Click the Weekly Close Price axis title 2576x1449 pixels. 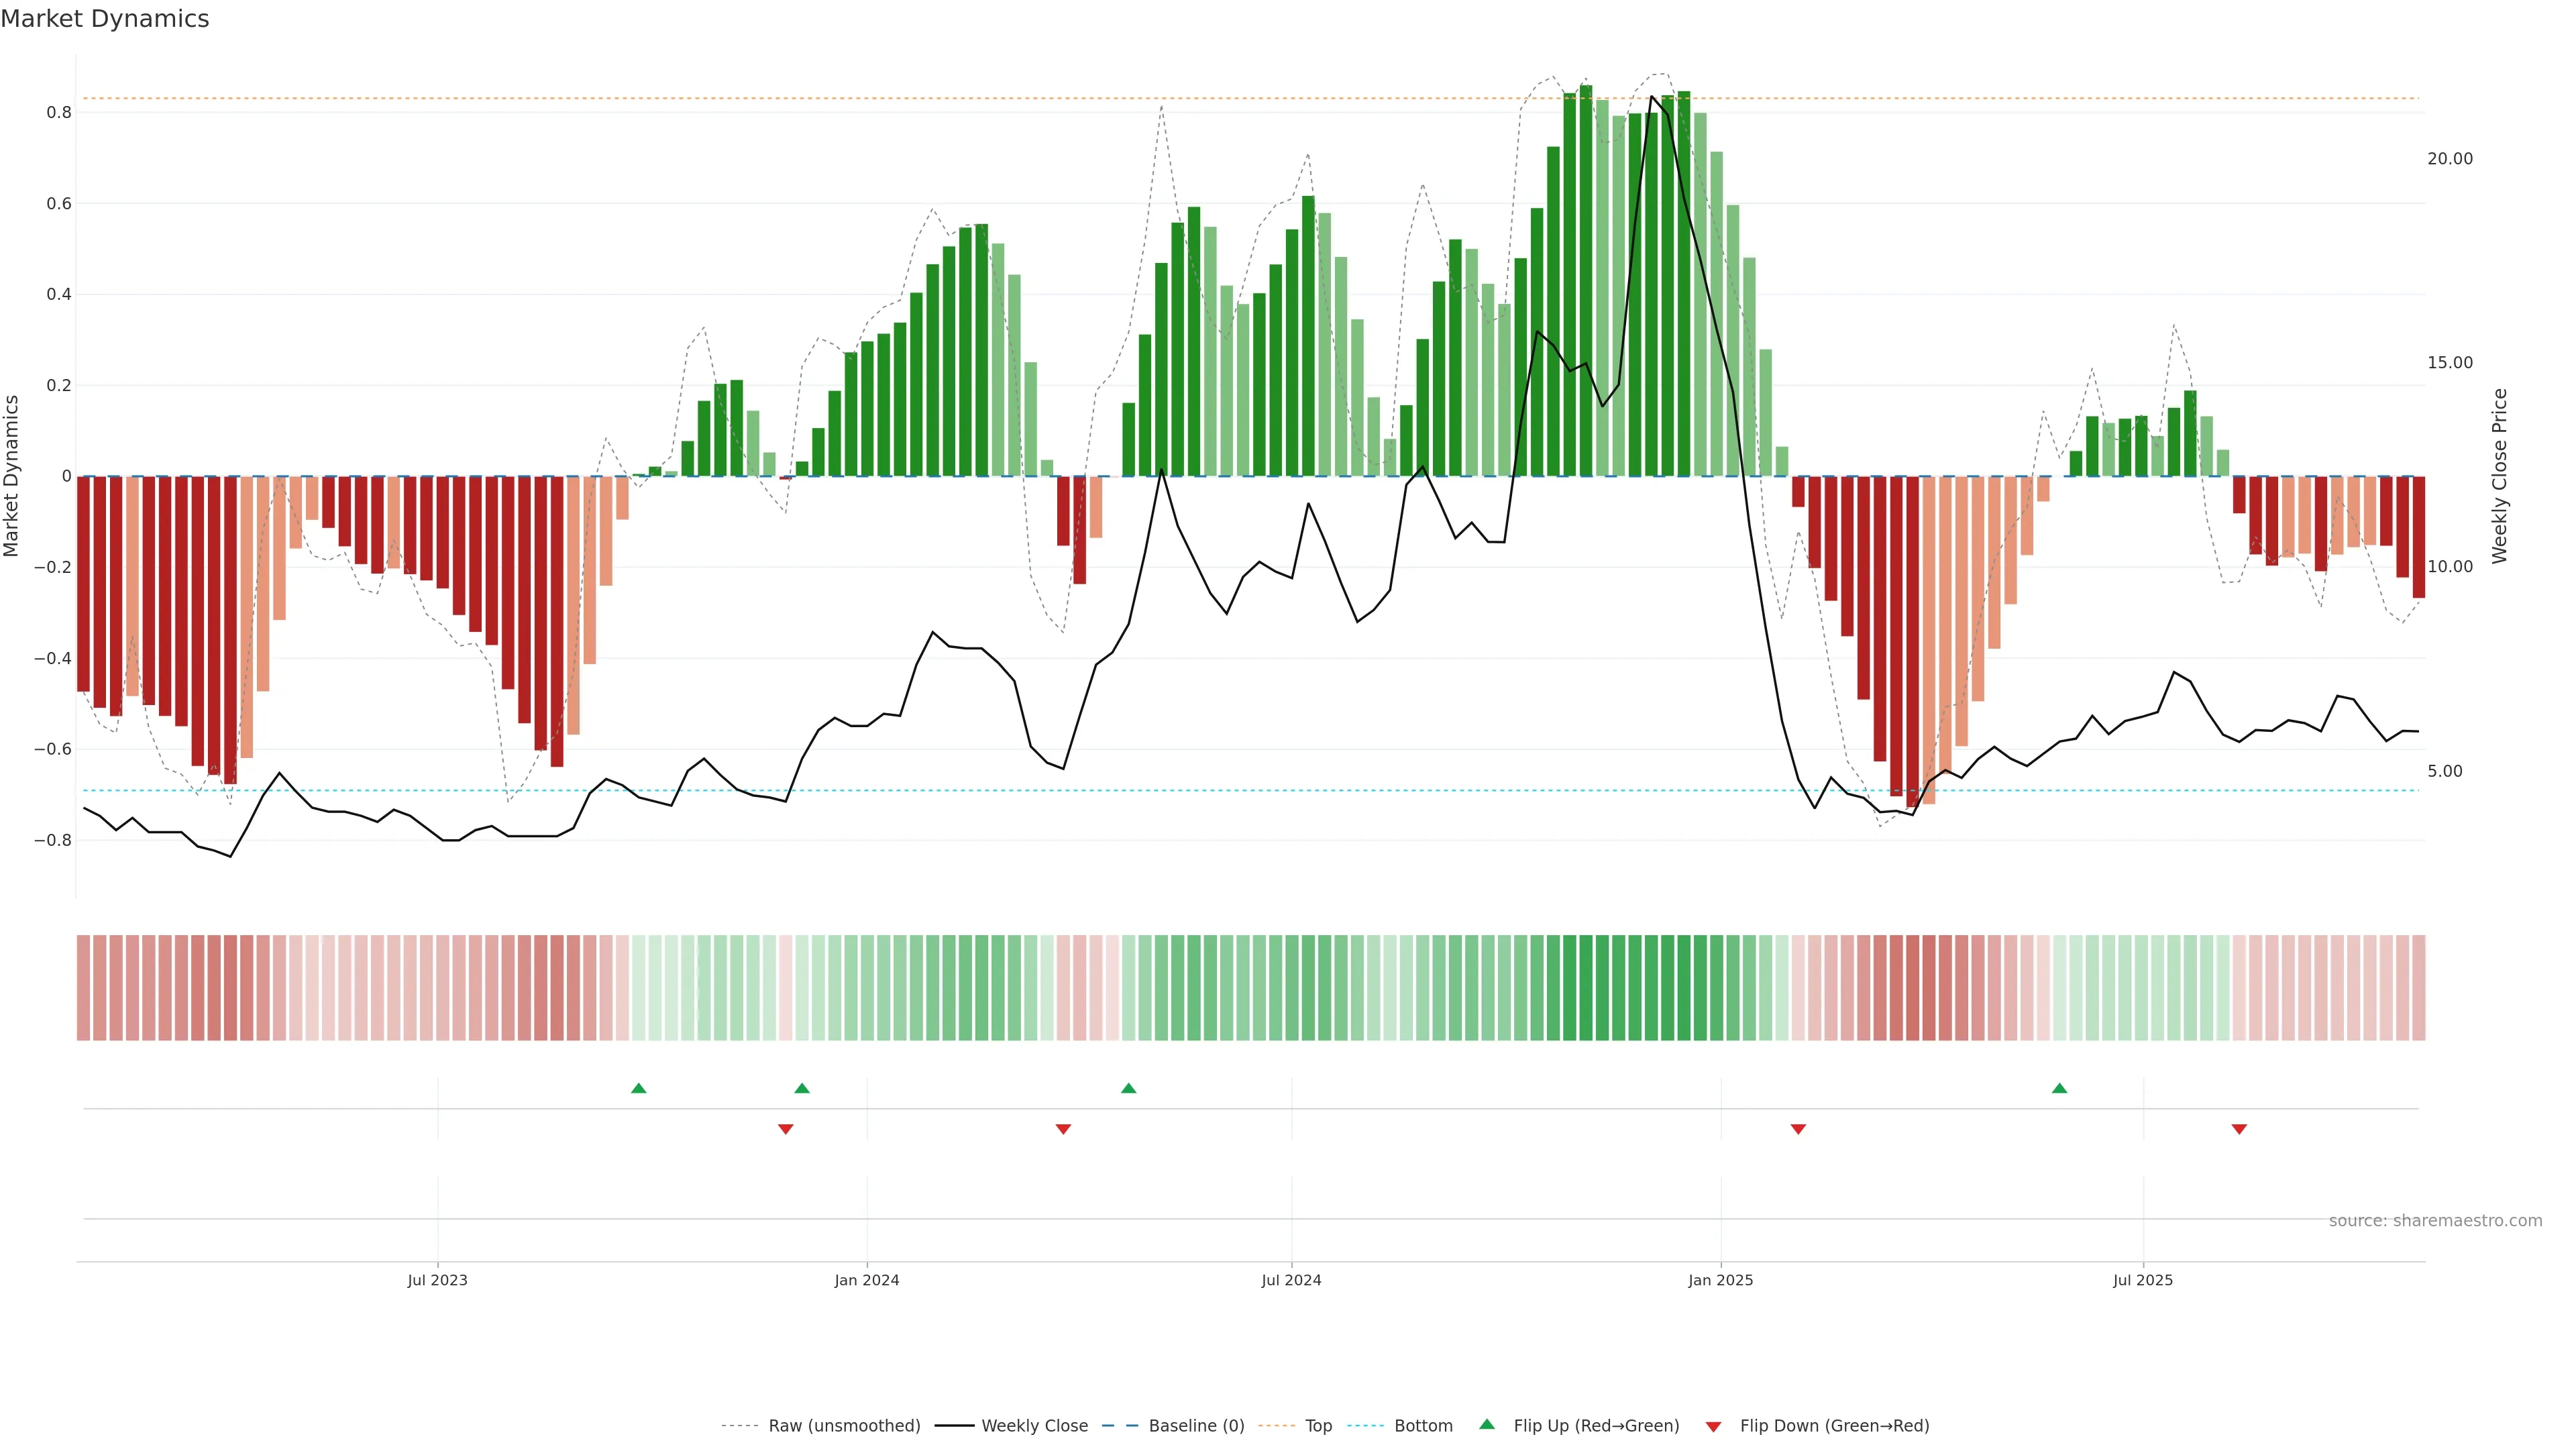(2499, 476)
